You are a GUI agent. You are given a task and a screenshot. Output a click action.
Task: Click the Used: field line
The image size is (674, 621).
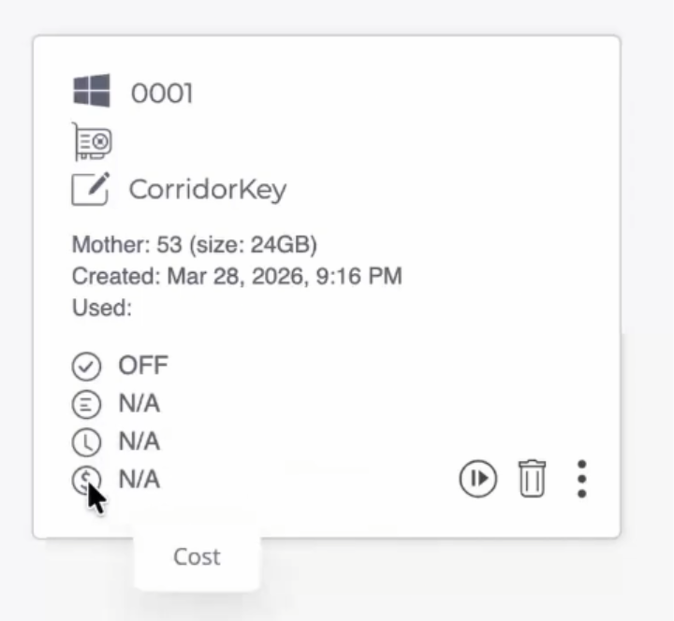102,308
